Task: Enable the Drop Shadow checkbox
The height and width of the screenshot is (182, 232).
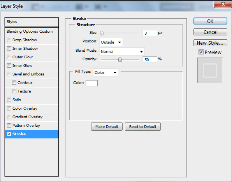Action: point(9,40)
